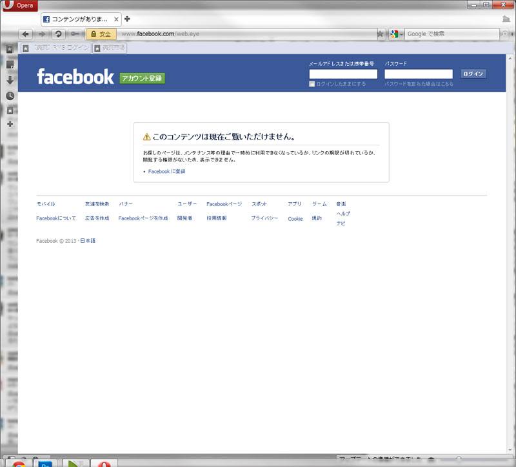Viewport: 516px width, 467px height.
Task: Close the current Facebook tab
Action: (x=116, y=19)
